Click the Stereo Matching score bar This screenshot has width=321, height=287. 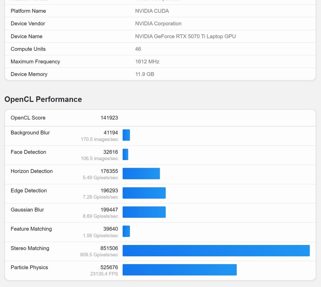216,251
